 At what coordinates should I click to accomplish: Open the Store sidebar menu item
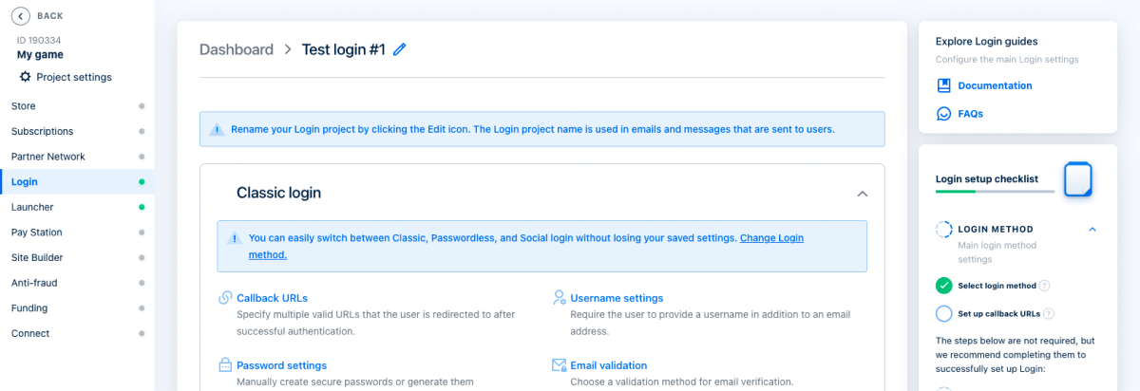click(x=24, y=106)
